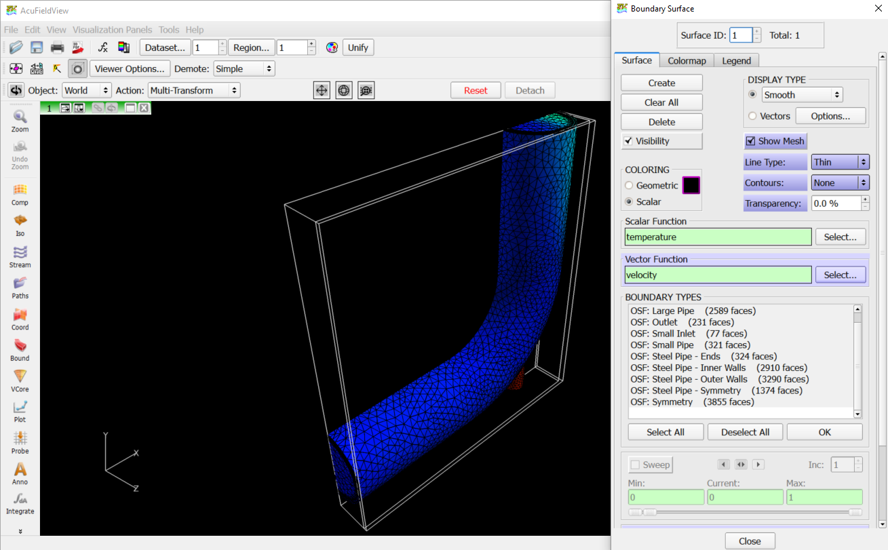Open the Visualization Panels menu
Image resolution: width=888 pixels, height=550 pixels.
pos(113,30)
